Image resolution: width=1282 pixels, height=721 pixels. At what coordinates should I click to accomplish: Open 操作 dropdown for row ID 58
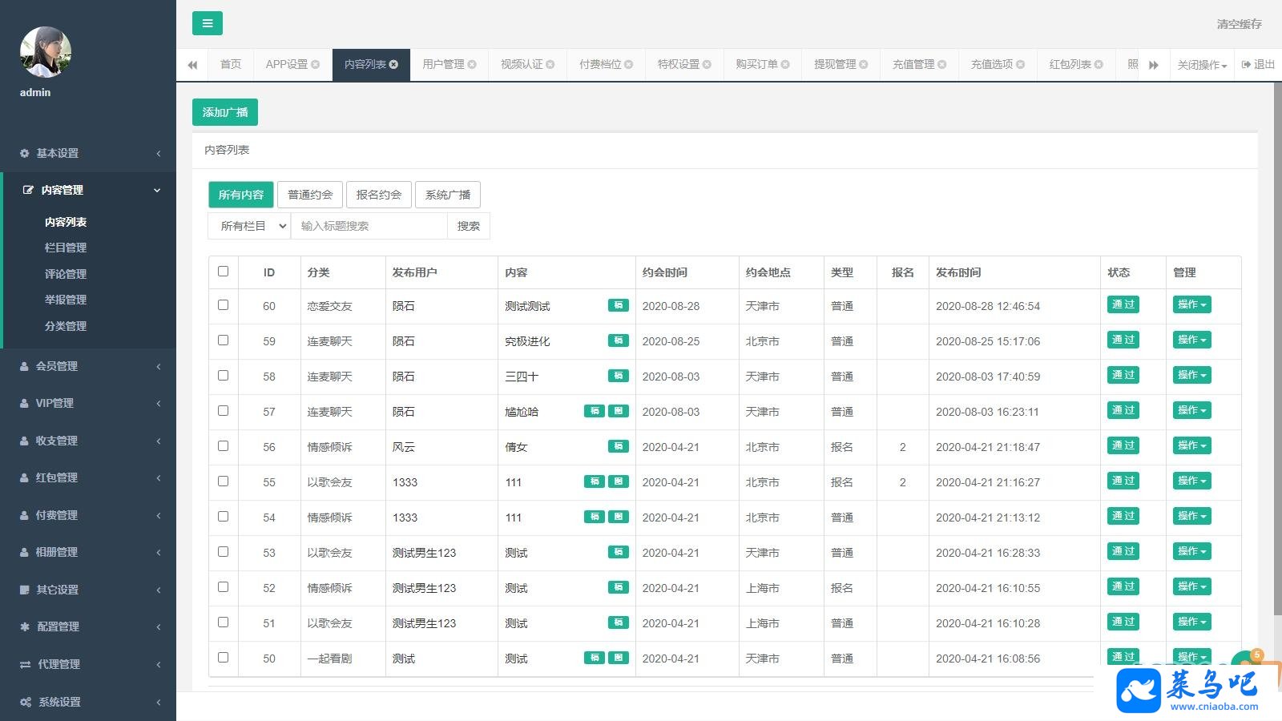click(1191, 375)
